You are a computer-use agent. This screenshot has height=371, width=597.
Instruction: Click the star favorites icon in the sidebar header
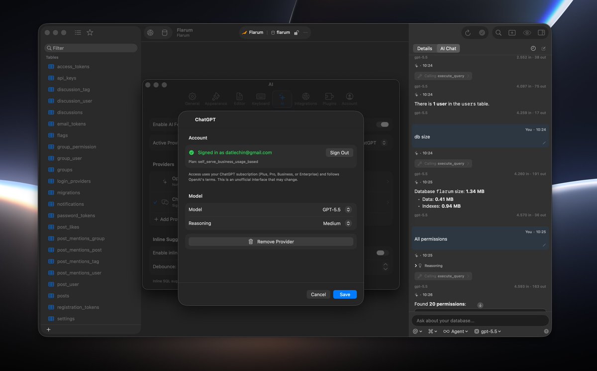click(90, 32)
